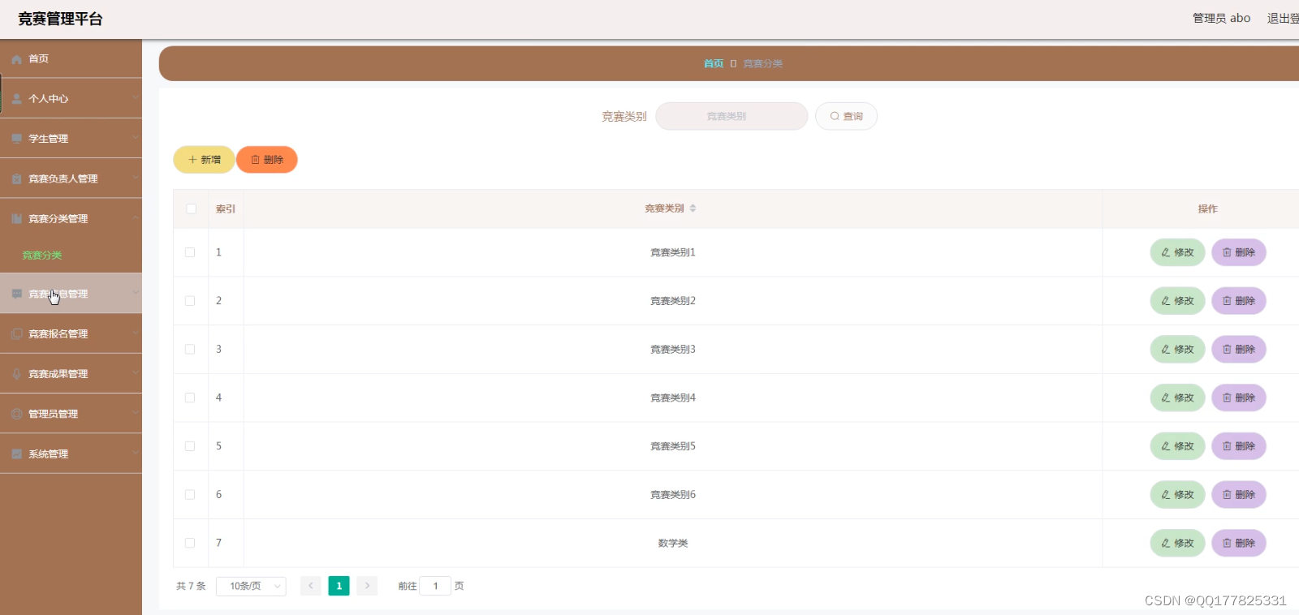Sort the table by 竞赛类别 column arrows

click(693, 209)
